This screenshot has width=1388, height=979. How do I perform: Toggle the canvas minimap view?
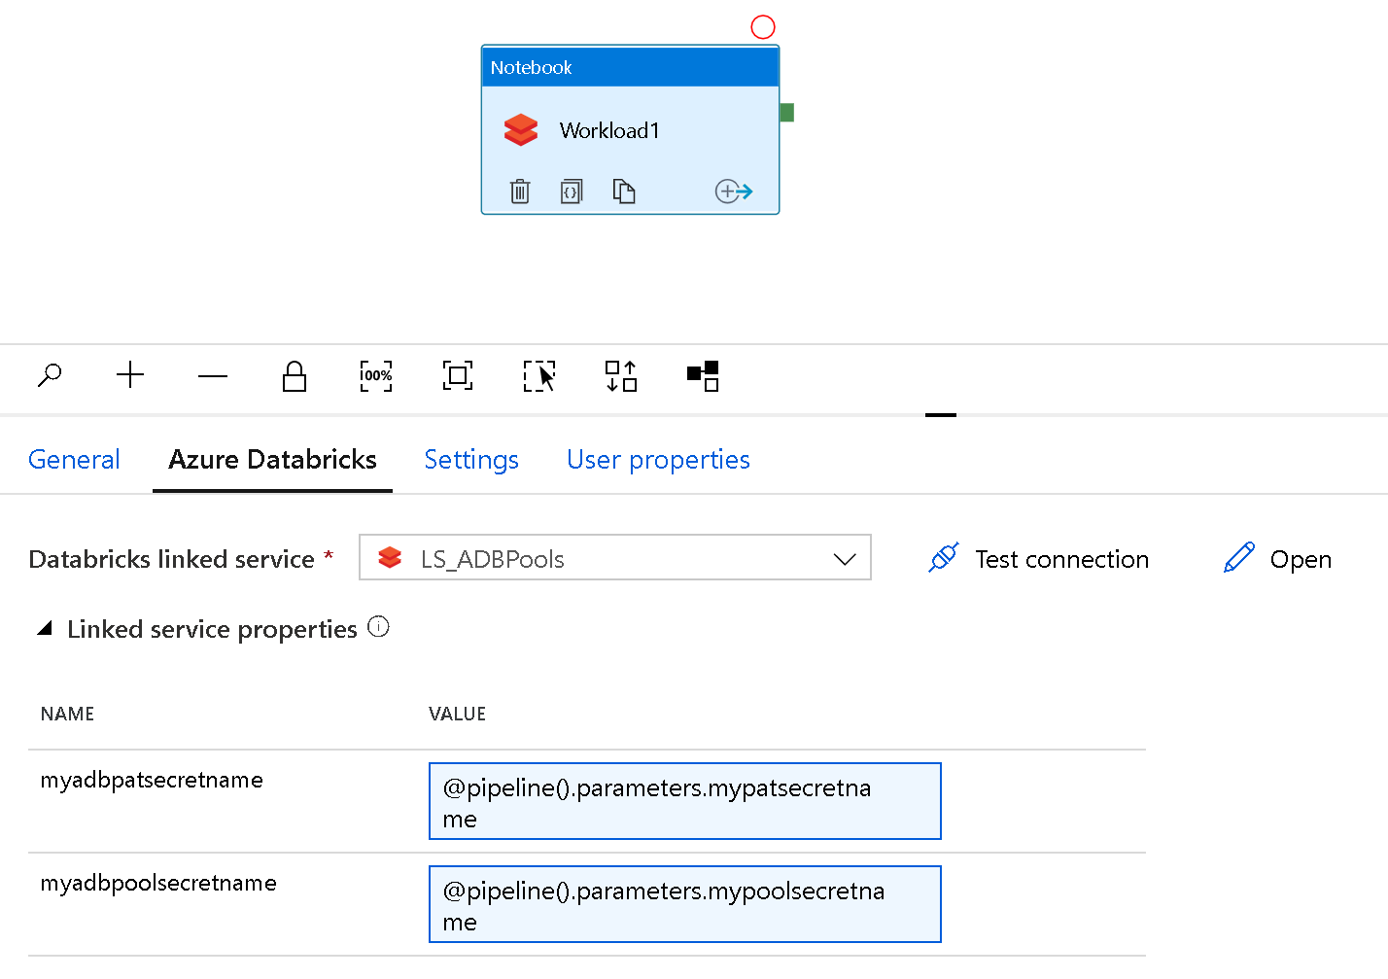[702, 376]
